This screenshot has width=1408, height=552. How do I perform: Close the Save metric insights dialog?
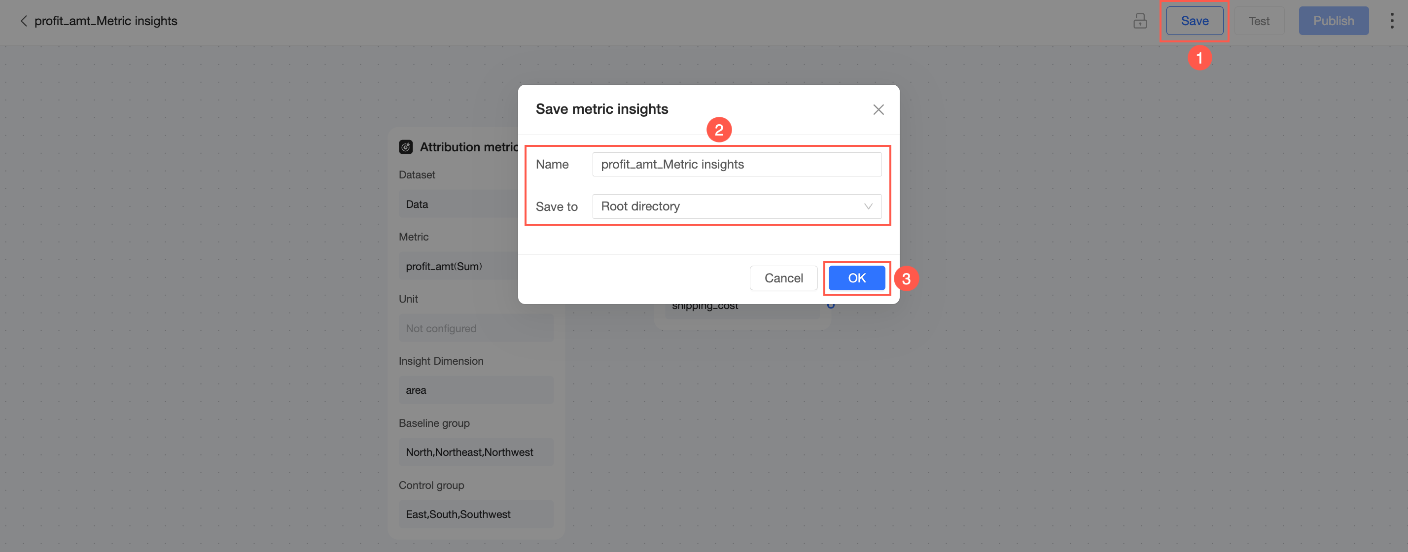tap(878, 109)
